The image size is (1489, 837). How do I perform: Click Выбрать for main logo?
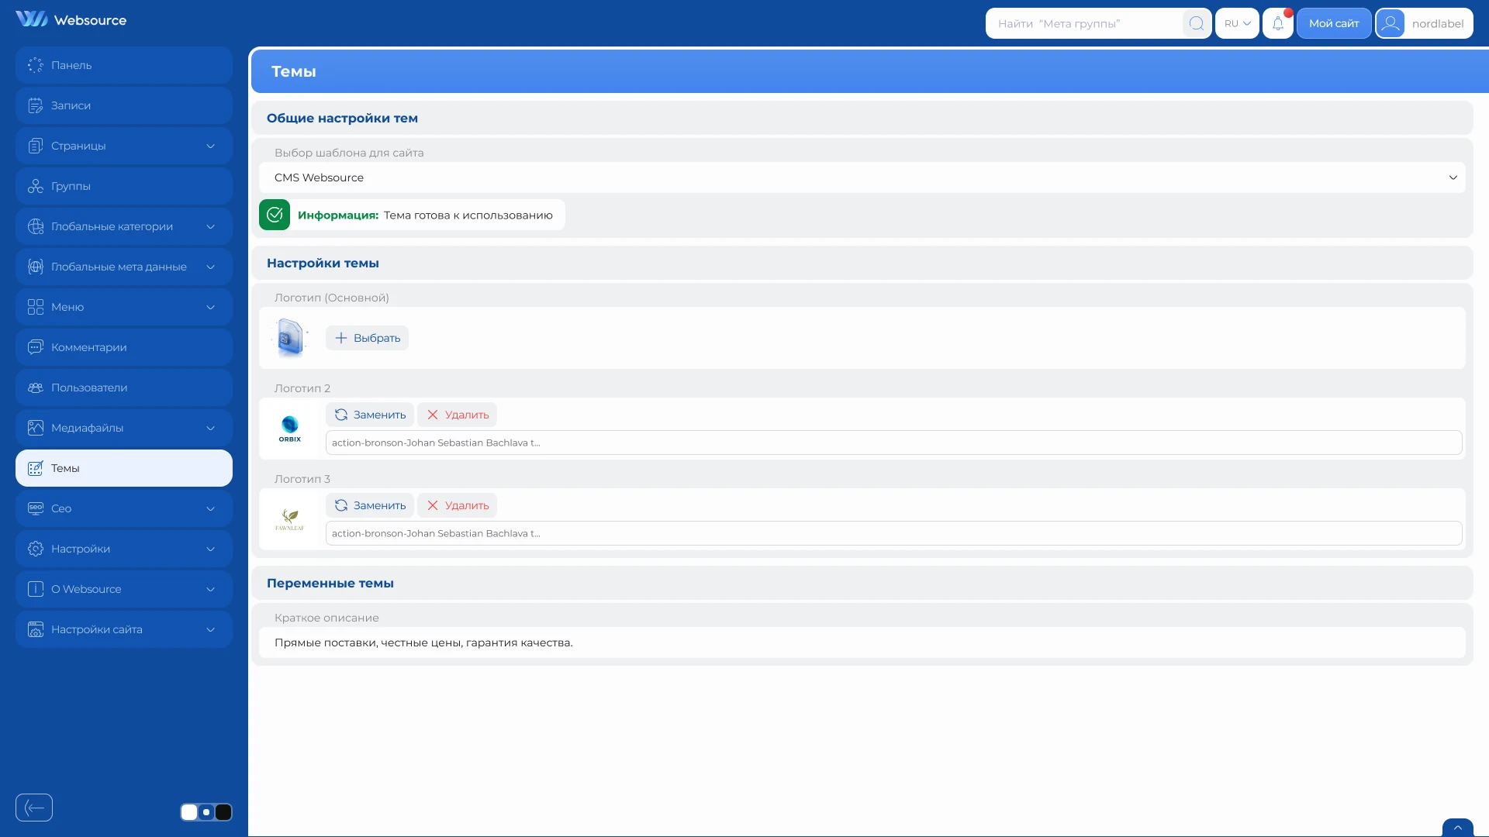point(367,338)
